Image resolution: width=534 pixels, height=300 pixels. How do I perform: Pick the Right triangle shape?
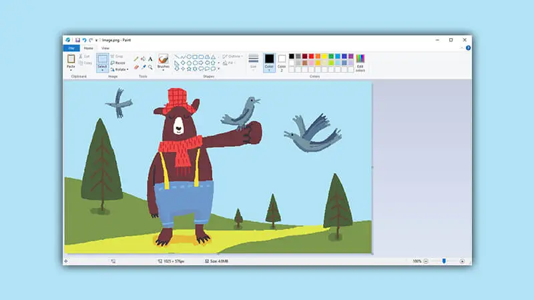(176, 63)
